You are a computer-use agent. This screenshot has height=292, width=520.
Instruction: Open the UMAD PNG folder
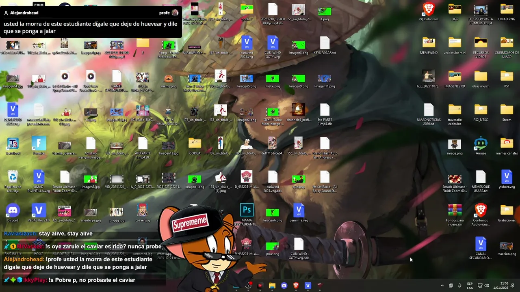coord(507,12)
